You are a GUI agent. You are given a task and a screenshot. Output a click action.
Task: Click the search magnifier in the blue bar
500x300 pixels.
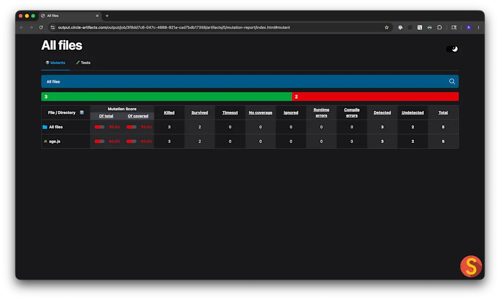(452, 82)
